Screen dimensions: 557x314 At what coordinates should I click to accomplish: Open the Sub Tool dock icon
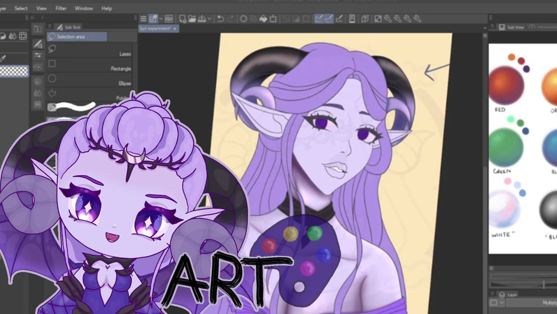37,44
